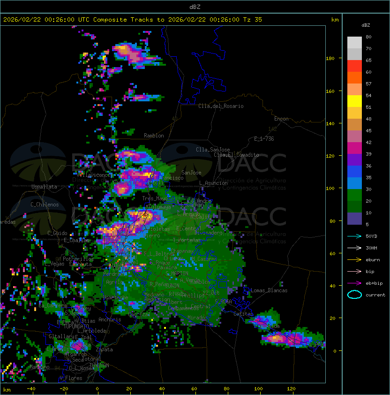Click the Uspallata map label
This screenshot has height=395, width=390.
pyautogui.click(x=44, y=187)
